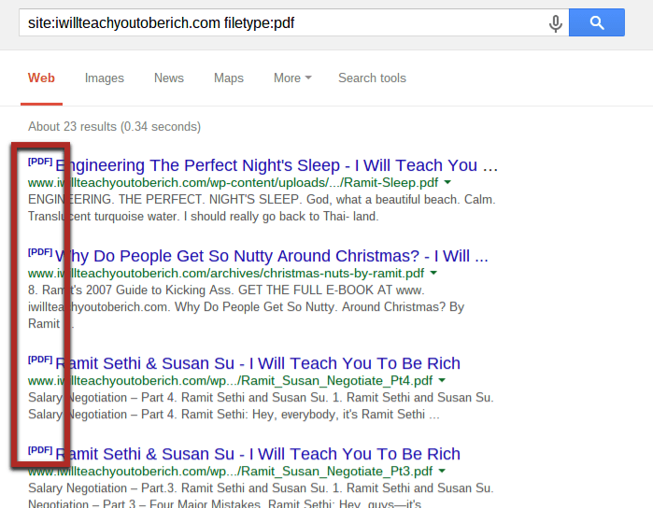Open Engineering The Perfect Night's Sleep result
This screenshot has height=508, width=653.
pos(277,165)
